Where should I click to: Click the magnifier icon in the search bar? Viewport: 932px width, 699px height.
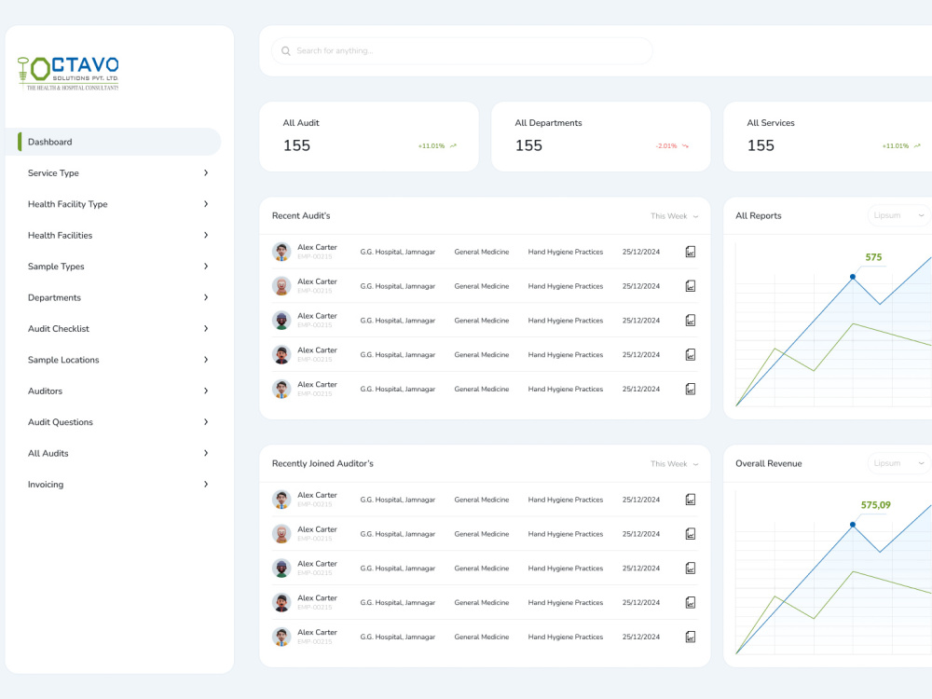[x=286, y=51]
